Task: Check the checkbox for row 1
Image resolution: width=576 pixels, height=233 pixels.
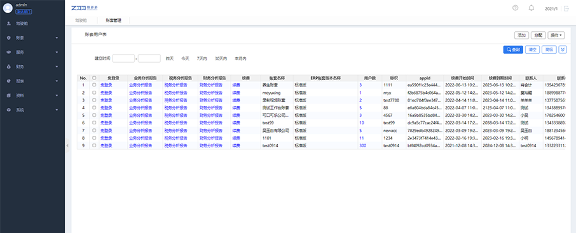Action: [x=94, y=85]
